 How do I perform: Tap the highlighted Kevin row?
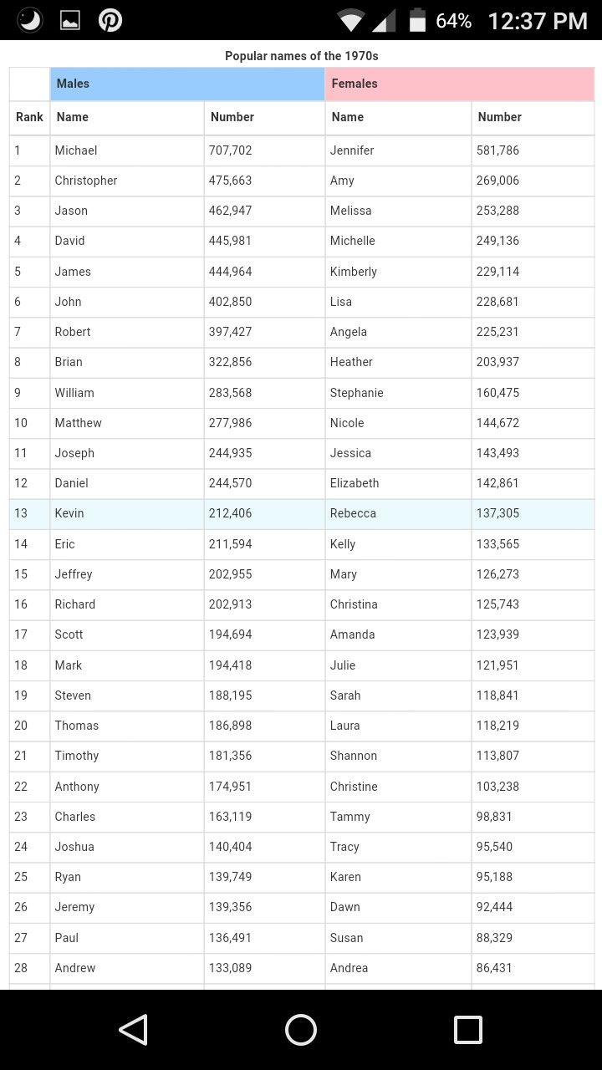(x=69, y=513)
